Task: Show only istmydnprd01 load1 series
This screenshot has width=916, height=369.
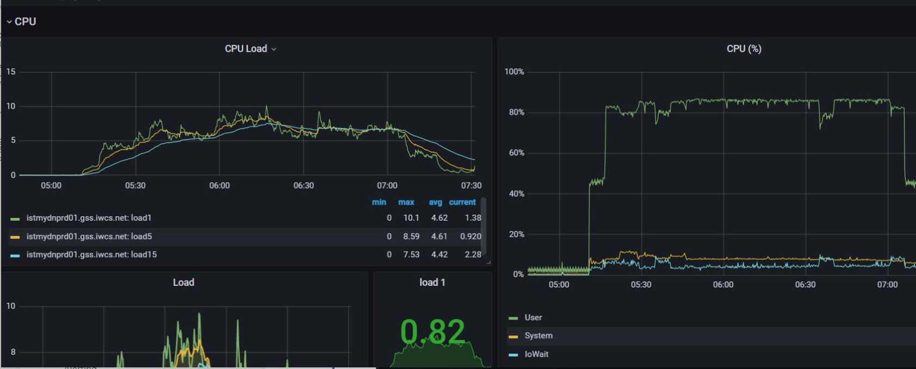Action: pos(89,218)
